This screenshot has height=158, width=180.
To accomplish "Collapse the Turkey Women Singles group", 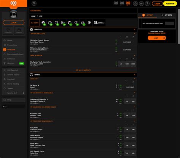I will pos(134,121).
